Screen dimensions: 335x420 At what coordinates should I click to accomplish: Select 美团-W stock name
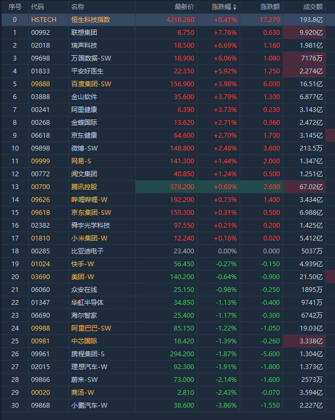click(x=83, y=276)
